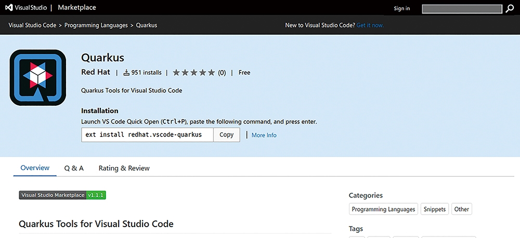Click the Copy button
Screen dimensions: 520x238
pos(227,135)
